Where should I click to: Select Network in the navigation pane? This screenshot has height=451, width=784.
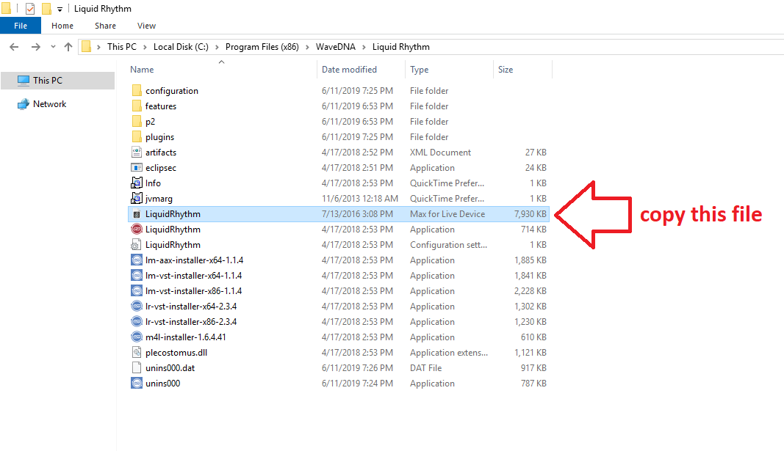(x=49, y=104)
